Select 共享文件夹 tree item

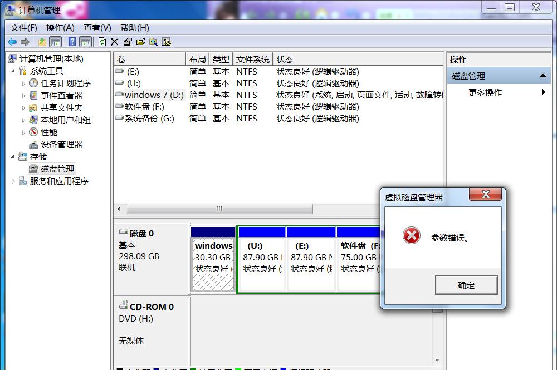point(61,108)
